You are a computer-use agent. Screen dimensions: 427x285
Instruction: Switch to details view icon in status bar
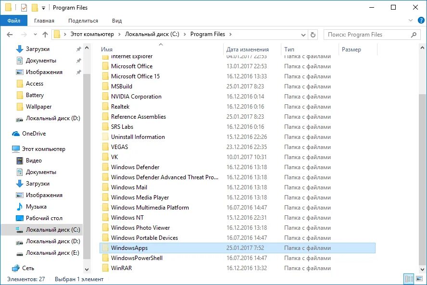[409, 279]
